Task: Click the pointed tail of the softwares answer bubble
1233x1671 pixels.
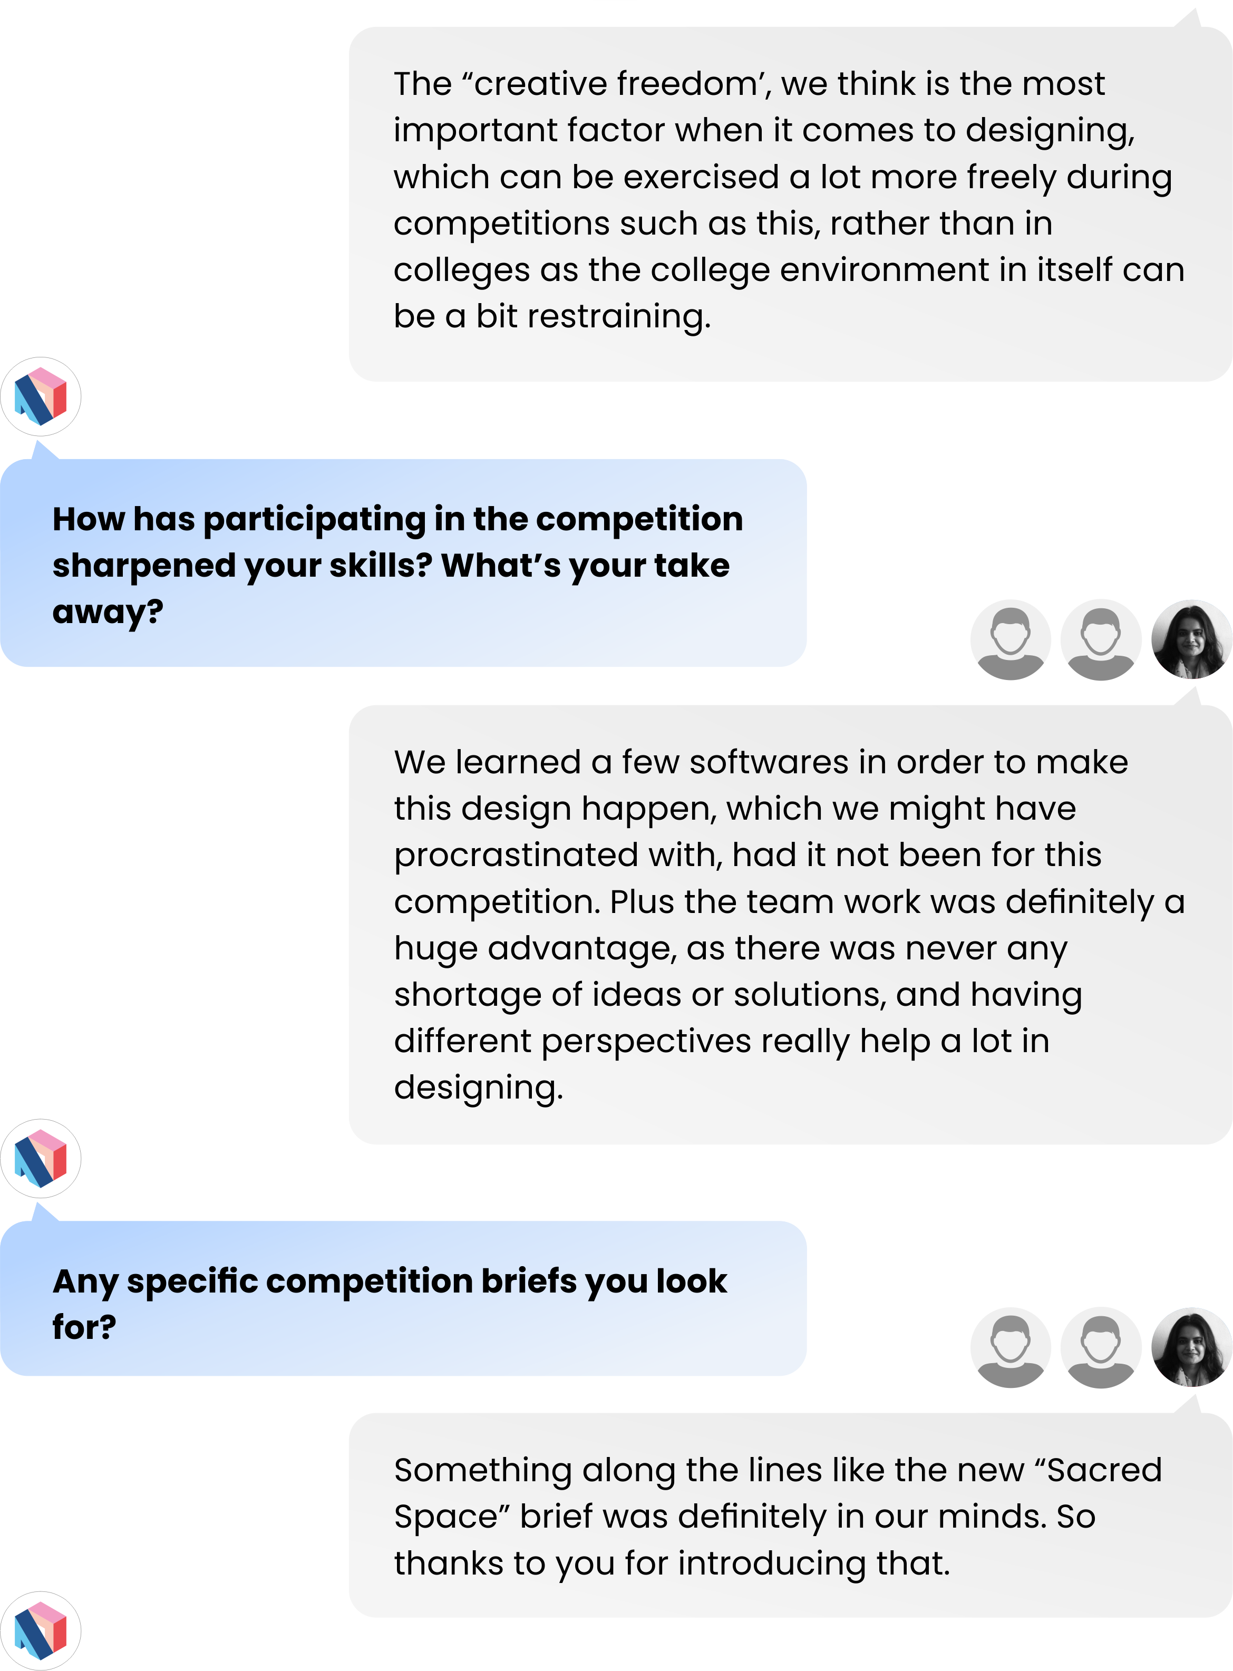Action: (1188, 696)
